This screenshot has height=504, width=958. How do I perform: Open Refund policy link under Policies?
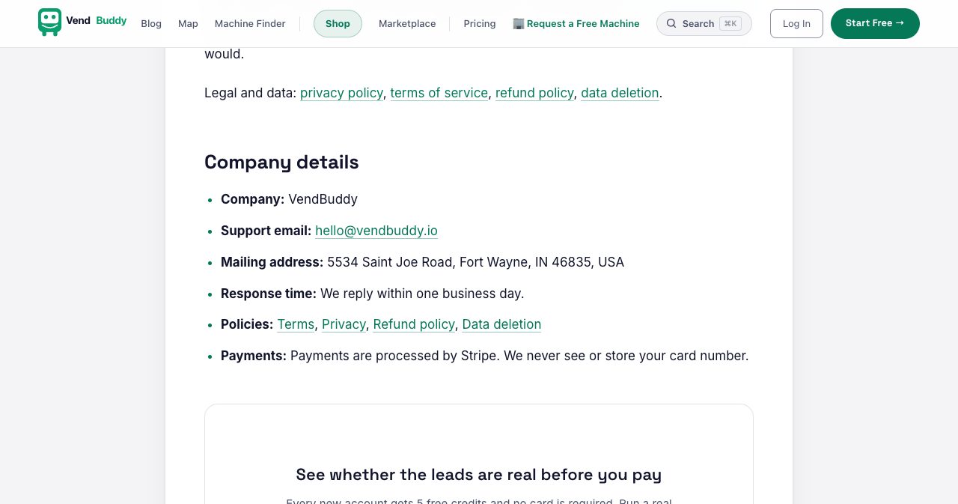[414, 324]
